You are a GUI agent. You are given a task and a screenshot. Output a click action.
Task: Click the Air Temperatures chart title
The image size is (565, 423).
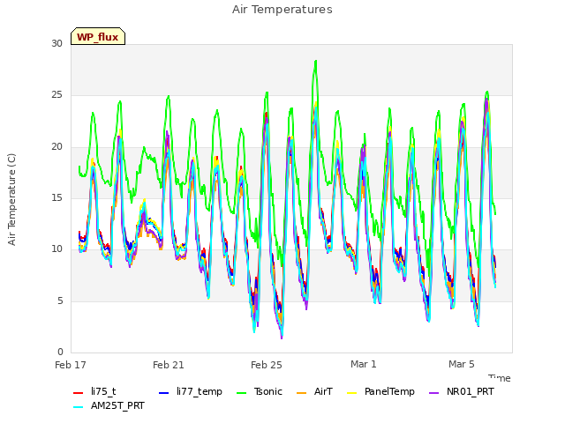click(282, 10)
